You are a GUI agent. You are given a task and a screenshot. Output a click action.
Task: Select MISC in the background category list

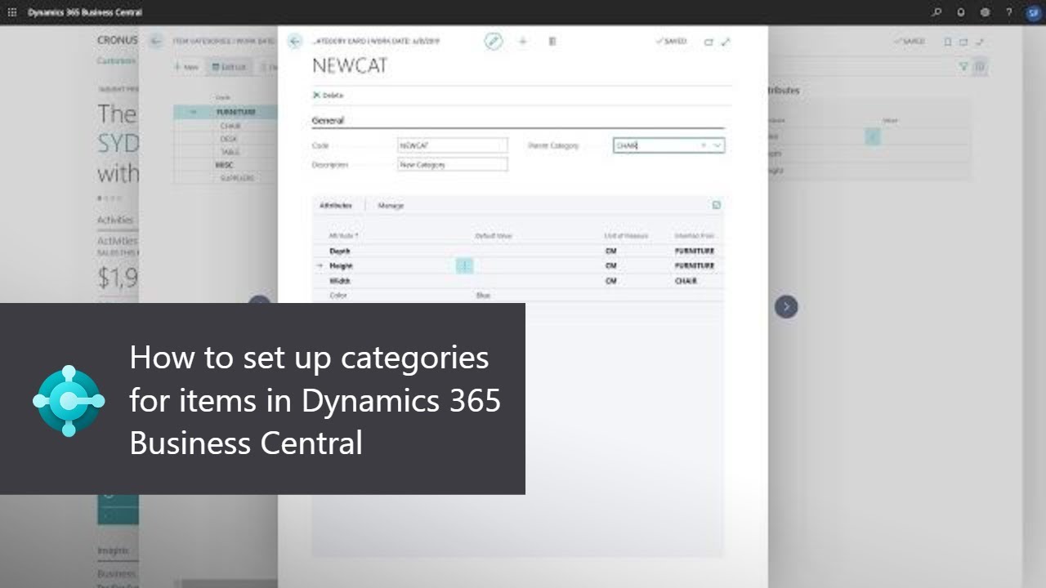tap(224, 165)
